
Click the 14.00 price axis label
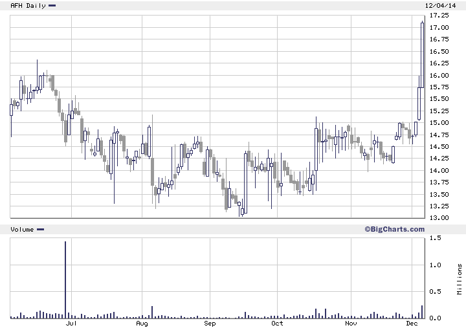(x=439, y=170)
